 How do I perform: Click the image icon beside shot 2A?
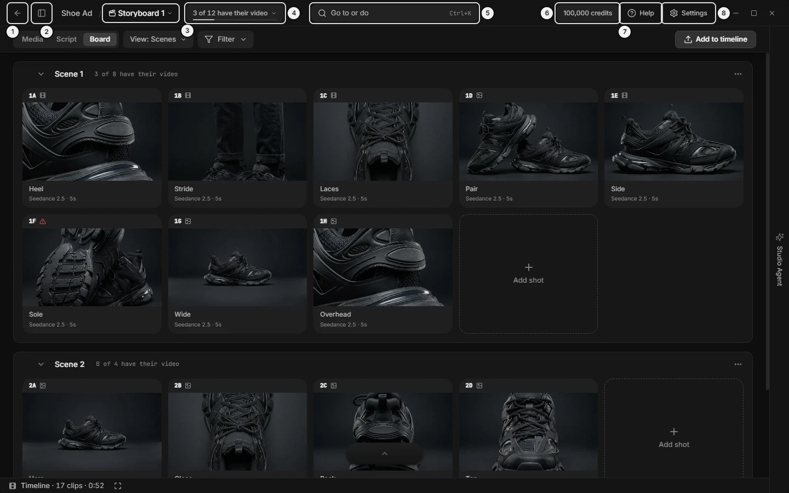point(43,386)
